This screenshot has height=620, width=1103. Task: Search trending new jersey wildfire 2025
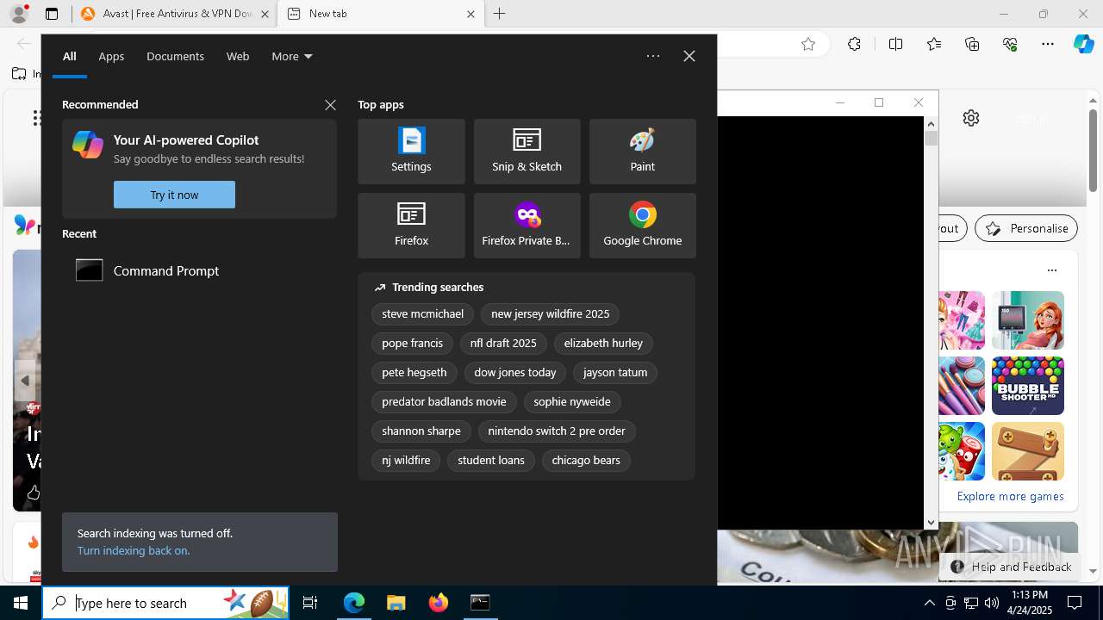coord(550,314)
